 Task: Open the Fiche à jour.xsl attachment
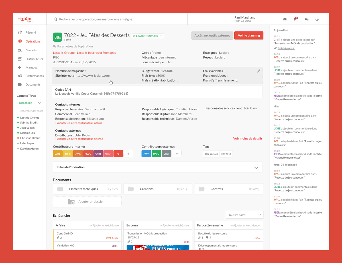click(286, 48)
